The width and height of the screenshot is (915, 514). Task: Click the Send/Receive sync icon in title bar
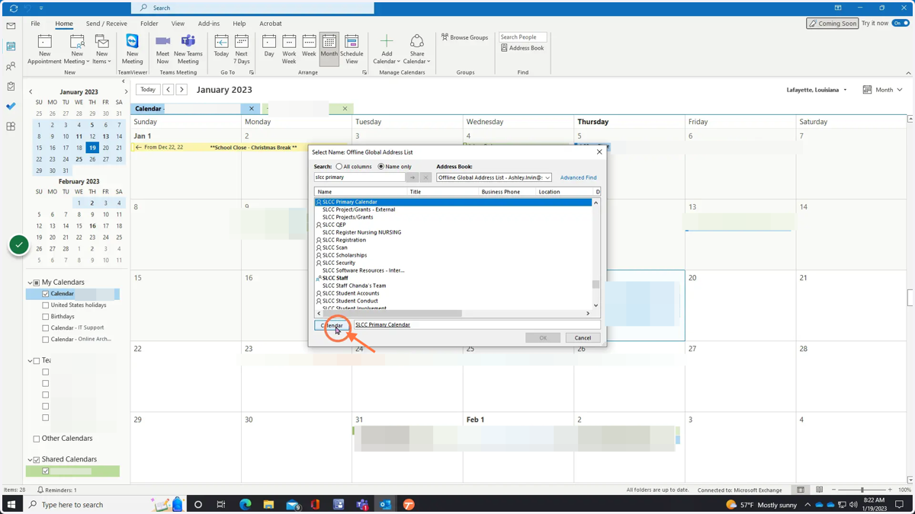click(x=14, y=8)
